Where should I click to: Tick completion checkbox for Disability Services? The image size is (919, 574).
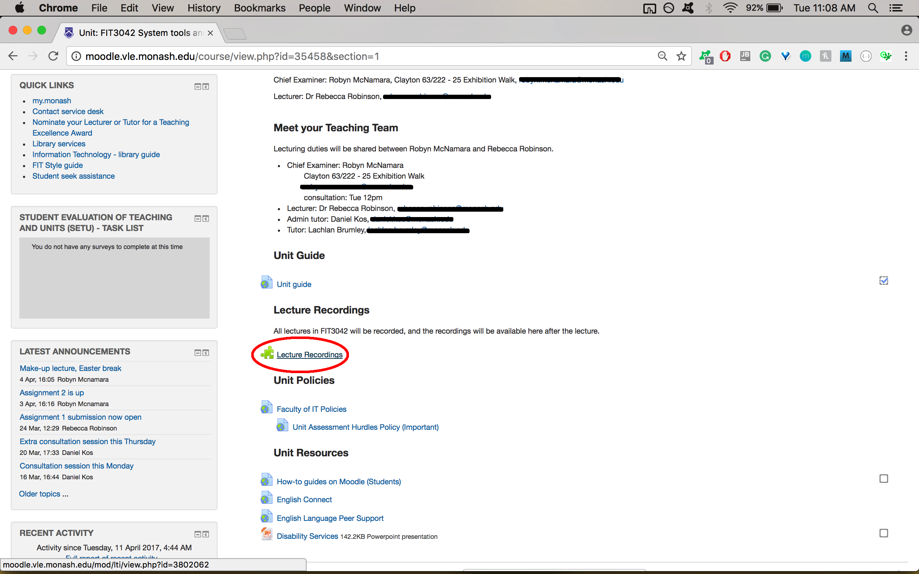point(884,533)
